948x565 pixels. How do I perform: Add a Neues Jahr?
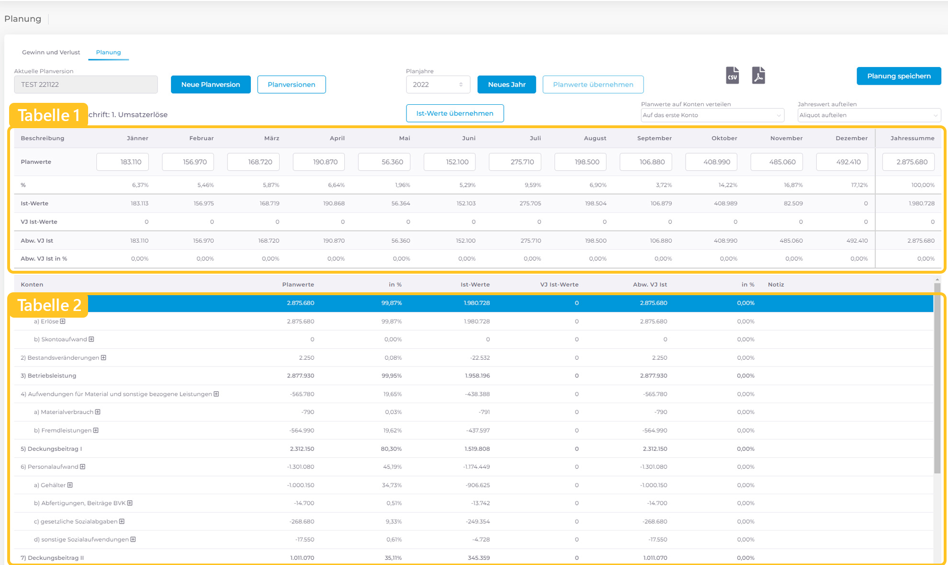(507, 85)
